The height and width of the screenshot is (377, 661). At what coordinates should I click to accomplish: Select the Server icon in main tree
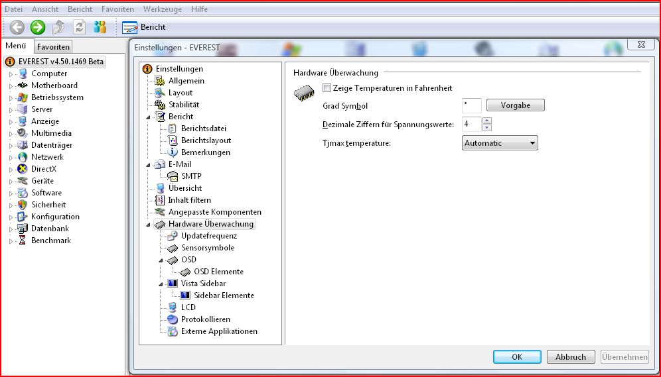pyautogui.click(x=23, y=109)
